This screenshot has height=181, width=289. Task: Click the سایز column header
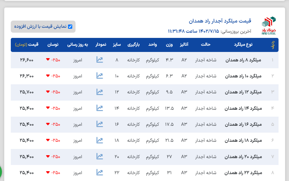tap(117, 44)
